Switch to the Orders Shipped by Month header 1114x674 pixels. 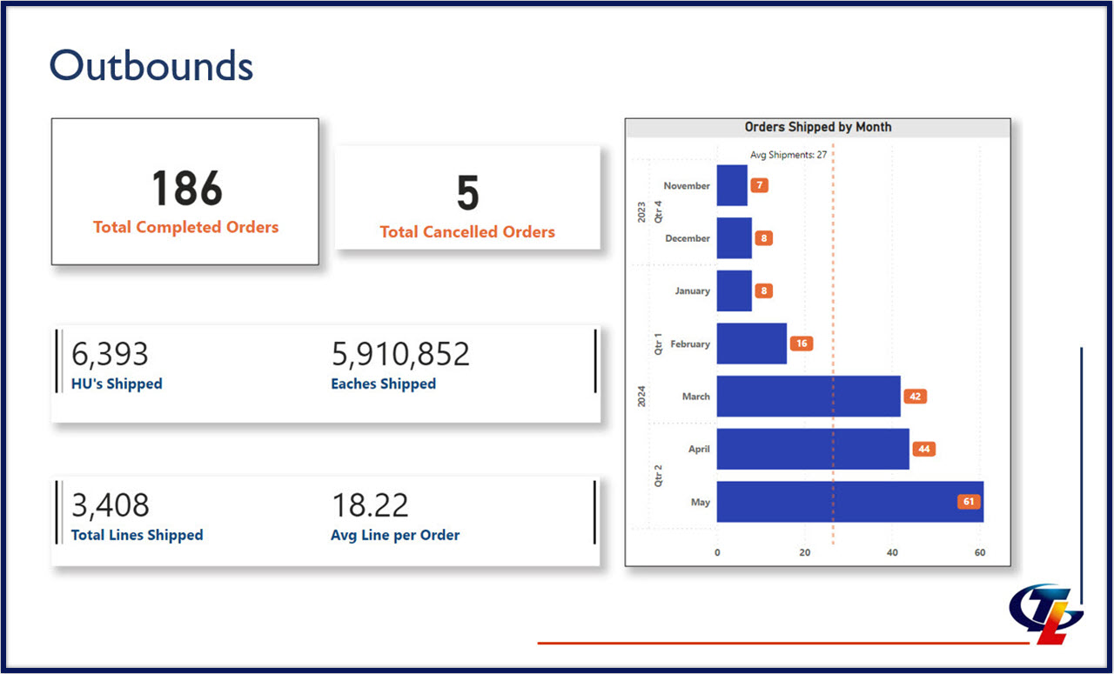pos(818,126)
